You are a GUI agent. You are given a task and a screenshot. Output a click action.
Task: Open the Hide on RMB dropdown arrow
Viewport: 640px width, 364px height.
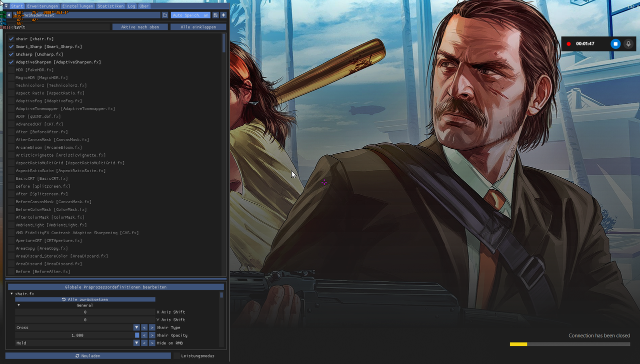[x=136, y=343]
